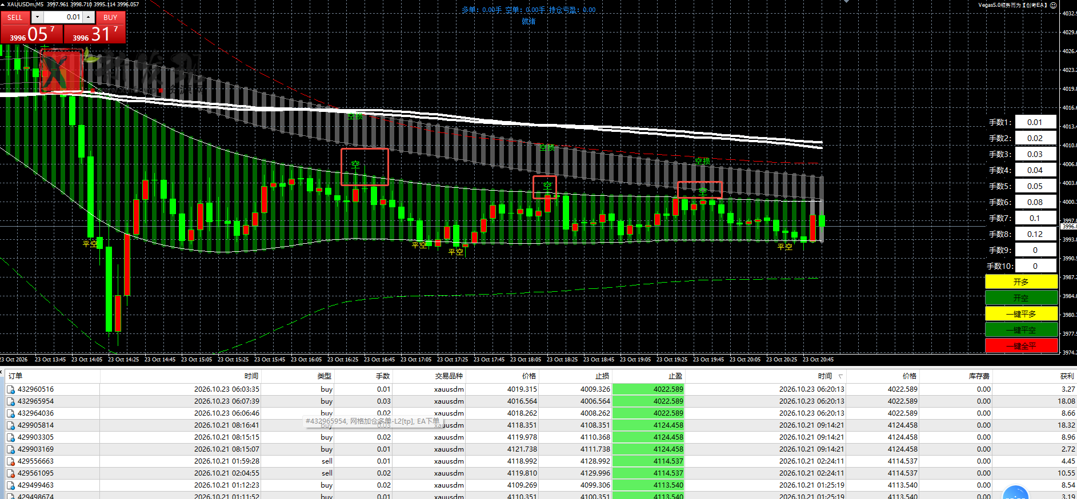Click the green 开空 button
1077x499 pixels.
[x=1021, y=298]
